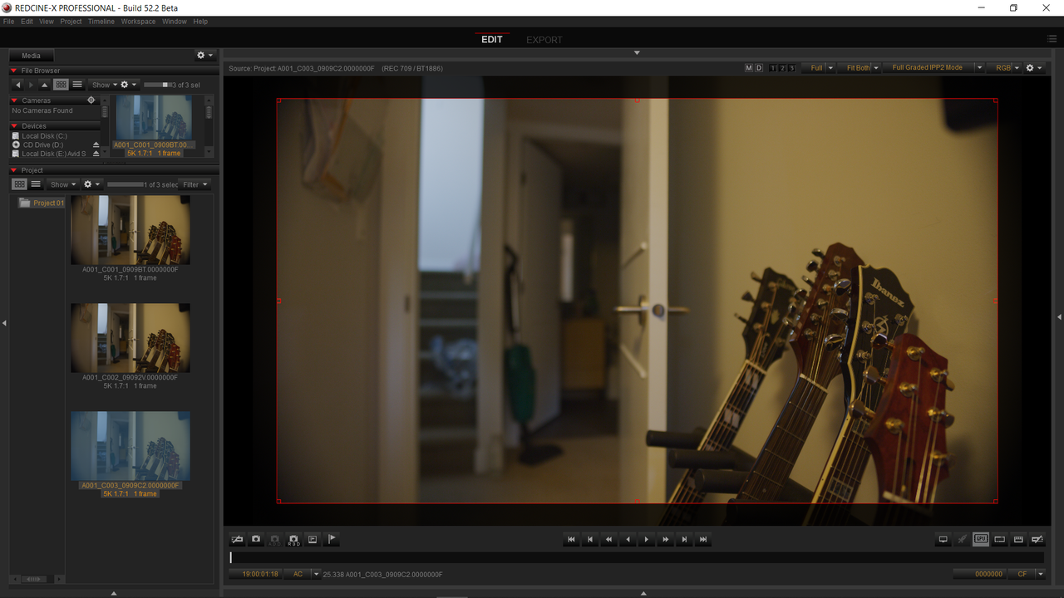Screen dimensions: 1064x598
Task: Open the File menu
Action: pyautogui.click(x=8, y=22)
